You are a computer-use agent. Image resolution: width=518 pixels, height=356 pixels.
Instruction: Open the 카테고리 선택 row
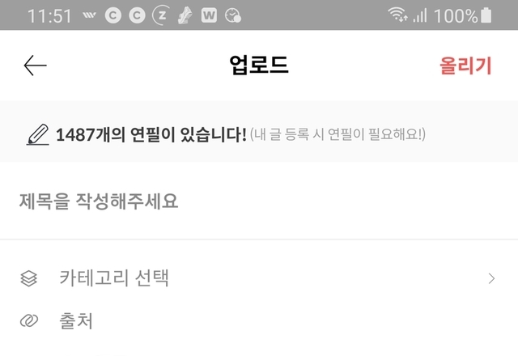pos(259,278)
